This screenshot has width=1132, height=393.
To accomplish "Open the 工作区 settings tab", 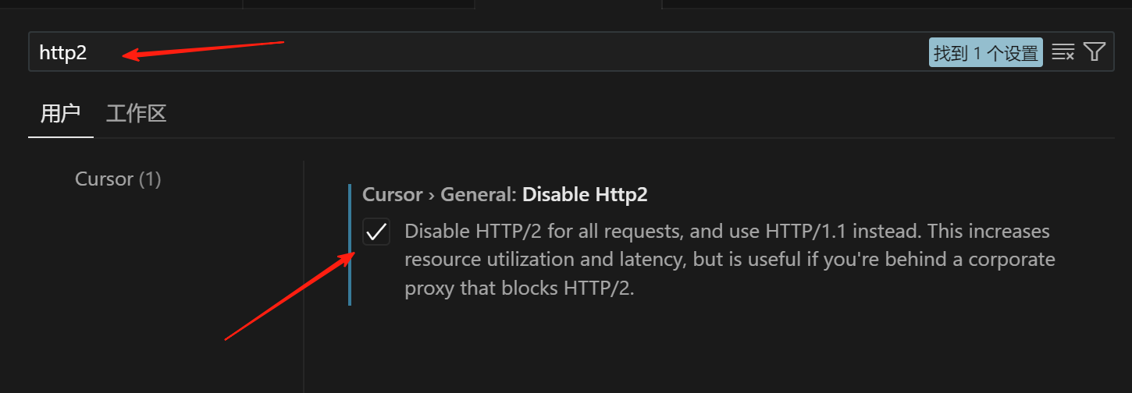I will pos(136,114).
